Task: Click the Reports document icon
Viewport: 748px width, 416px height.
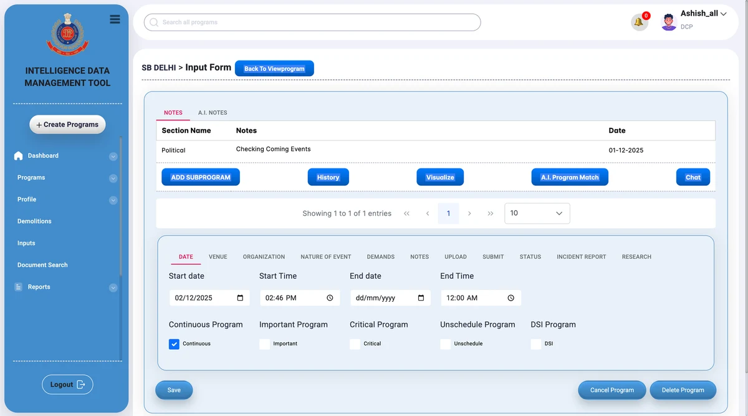Action: [18, 287]
